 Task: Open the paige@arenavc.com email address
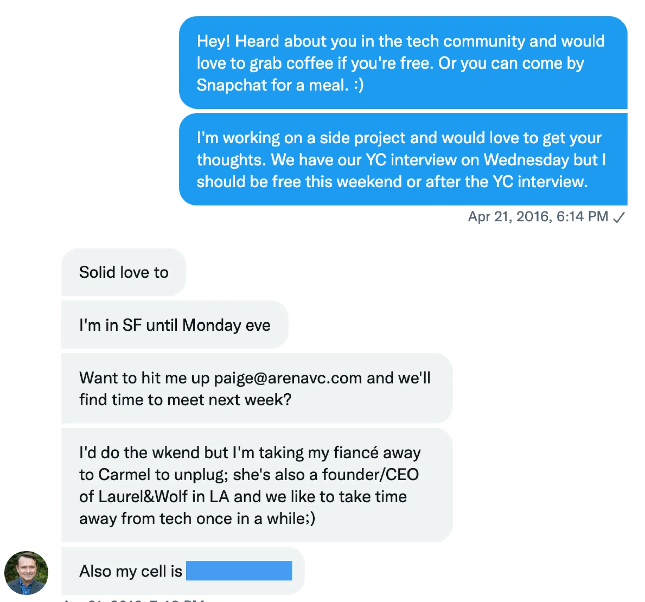click(288, 378)
